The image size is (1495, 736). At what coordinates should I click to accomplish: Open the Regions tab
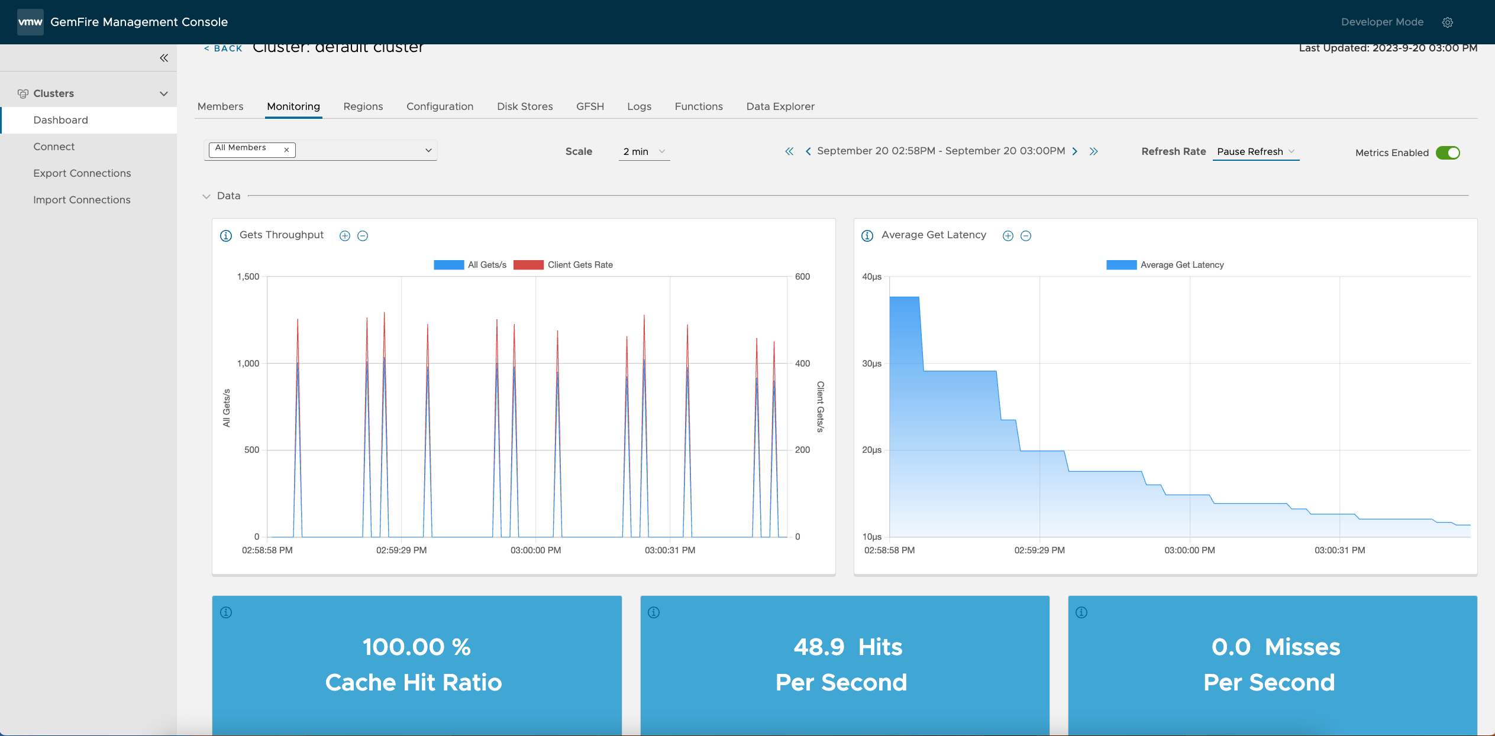point(363,106)
